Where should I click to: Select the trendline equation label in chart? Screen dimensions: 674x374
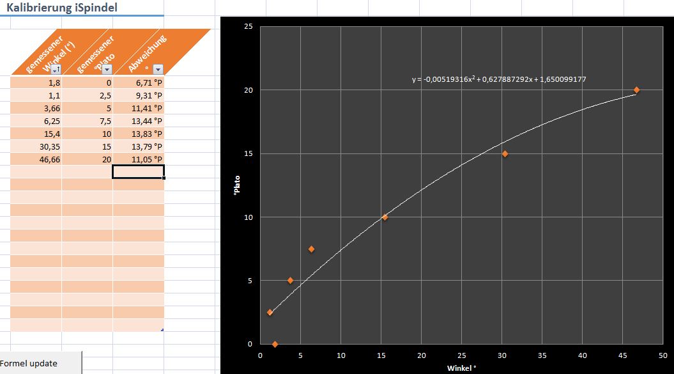499,80
